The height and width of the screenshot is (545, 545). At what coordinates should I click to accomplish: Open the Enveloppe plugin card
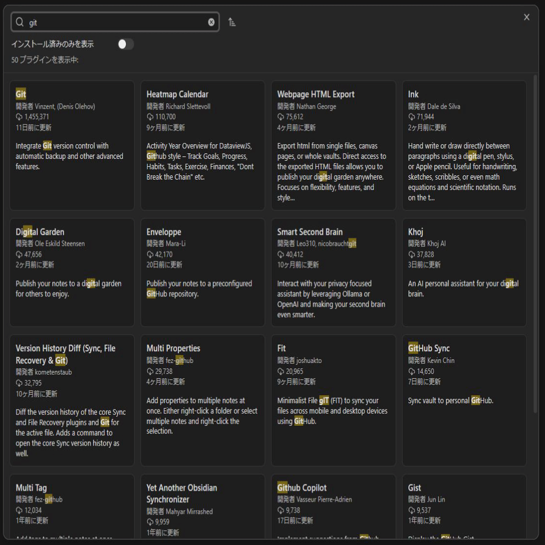[x=203, y=272]
